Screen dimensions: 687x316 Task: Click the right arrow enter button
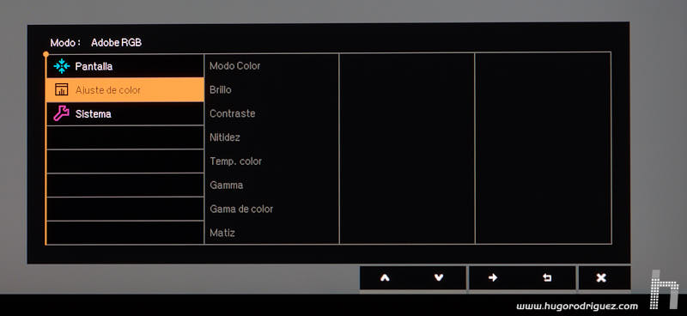pyautogui.click(x=493, y=277)
